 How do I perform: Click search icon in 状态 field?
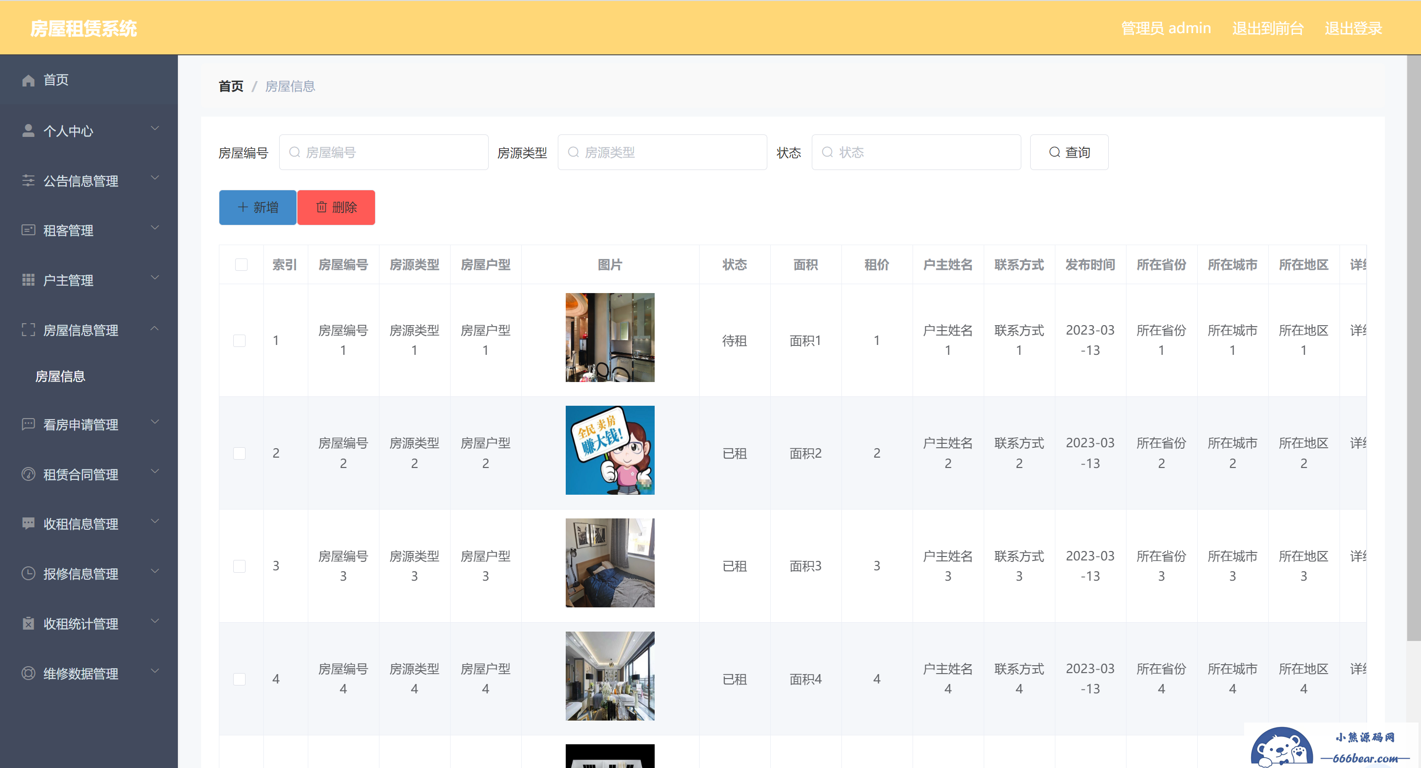827,152
